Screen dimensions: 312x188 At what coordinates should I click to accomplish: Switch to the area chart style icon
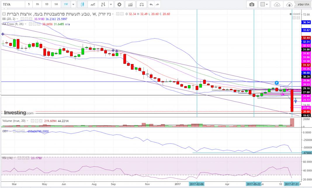93,4
